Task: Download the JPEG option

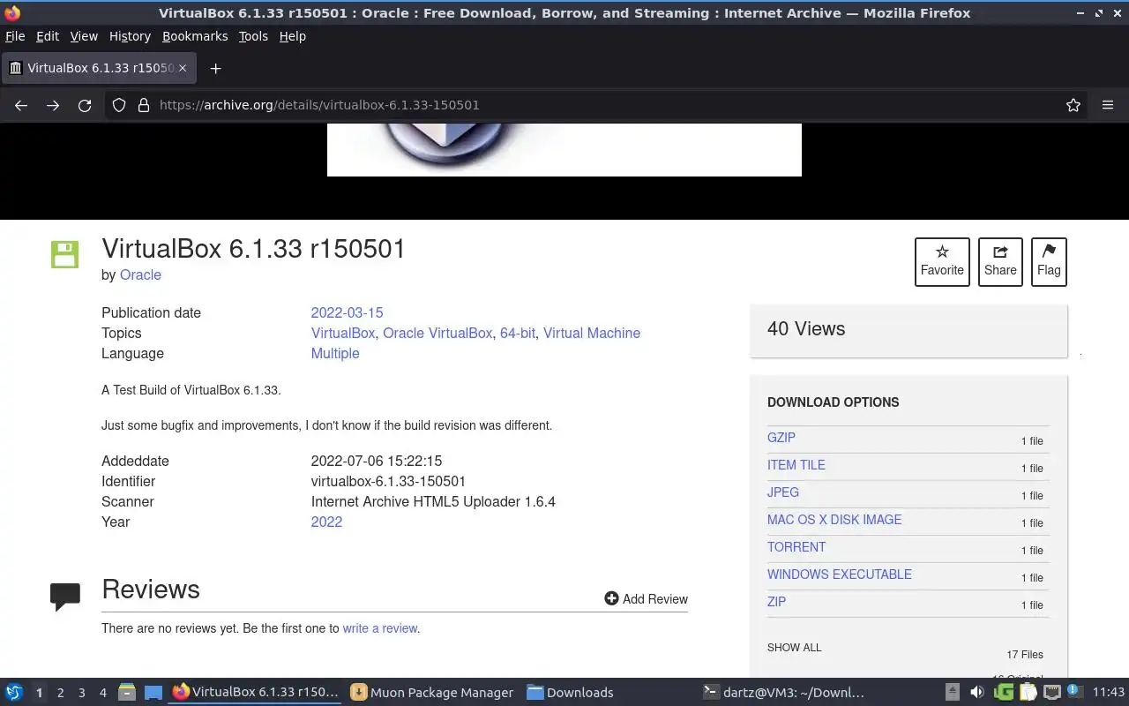Action: (783, 492)
